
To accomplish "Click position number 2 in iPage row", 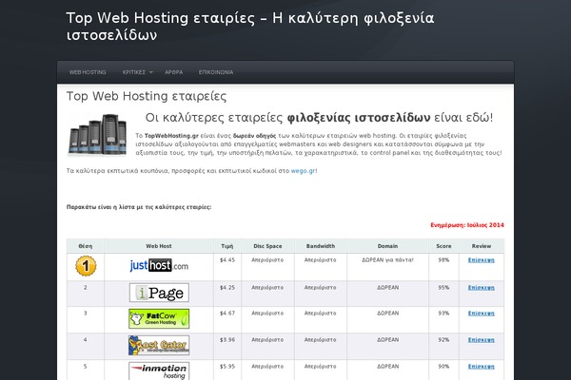I will click(86, 288).
